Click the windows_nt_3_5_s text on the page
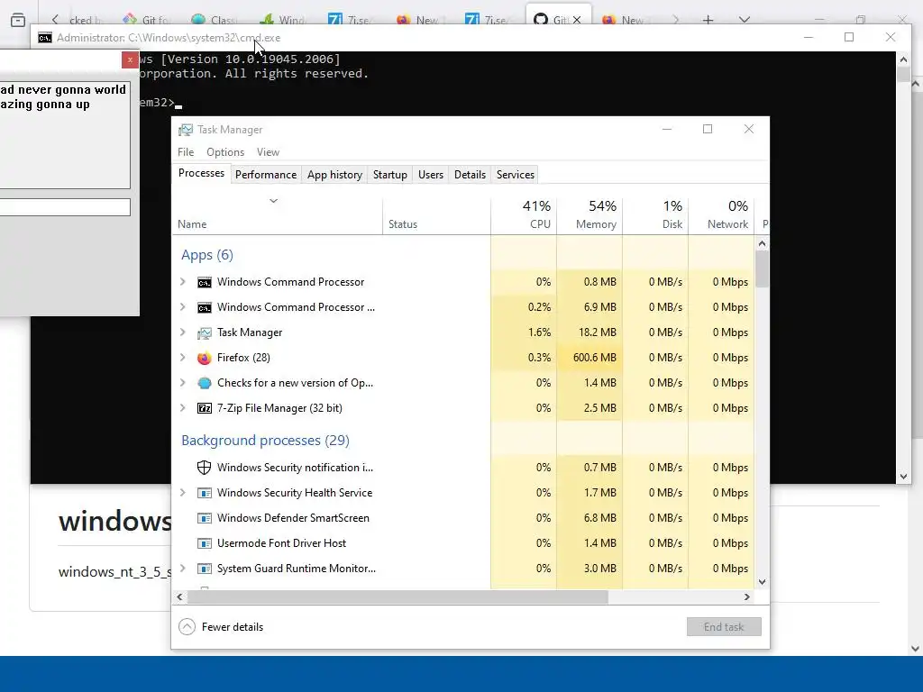Viewport: 923px width, 692px height. pyautogui.click(x=114, y=572)
